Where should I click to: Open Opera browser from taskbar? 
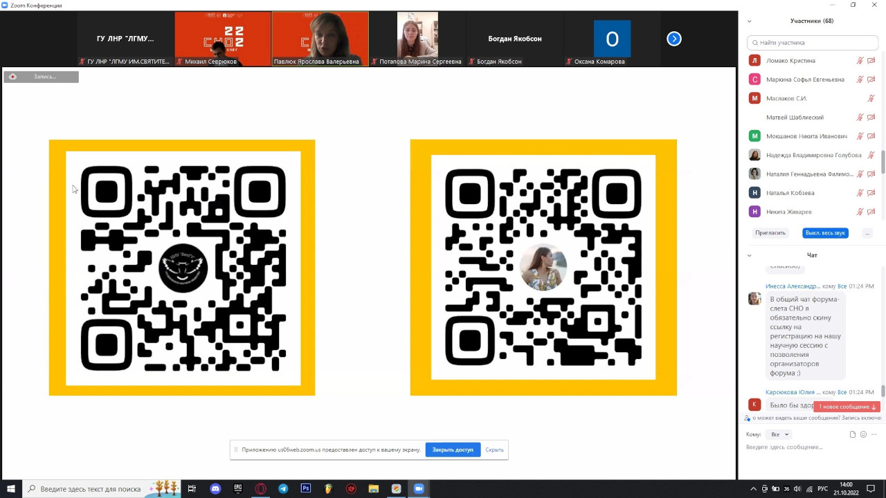coord(261,489)
